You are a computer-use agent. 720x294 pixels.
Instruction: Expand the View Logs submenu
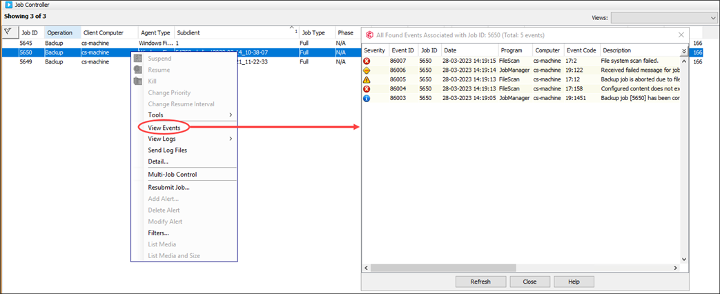pyautogui.click(x=190, y=139)
